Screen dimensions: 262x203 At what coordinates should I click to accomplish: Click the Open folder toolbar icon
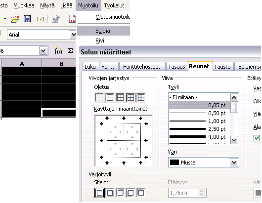[x=15, y=19]
